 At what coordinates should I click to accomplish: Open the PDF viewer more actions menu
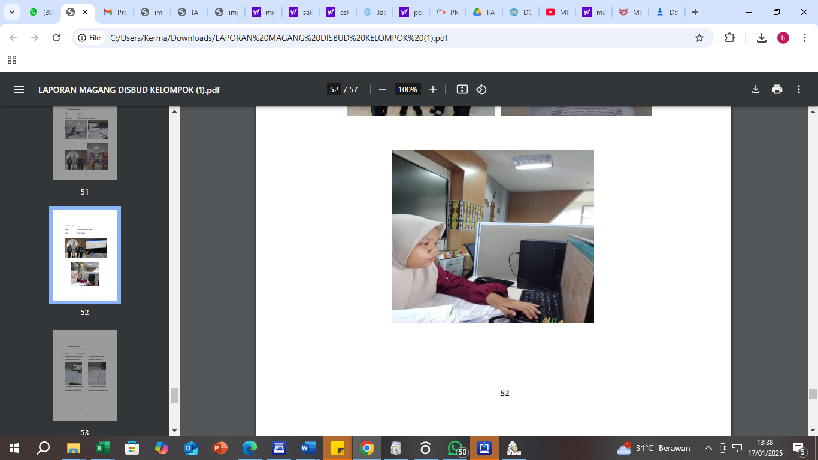click(x=799, y=89)
